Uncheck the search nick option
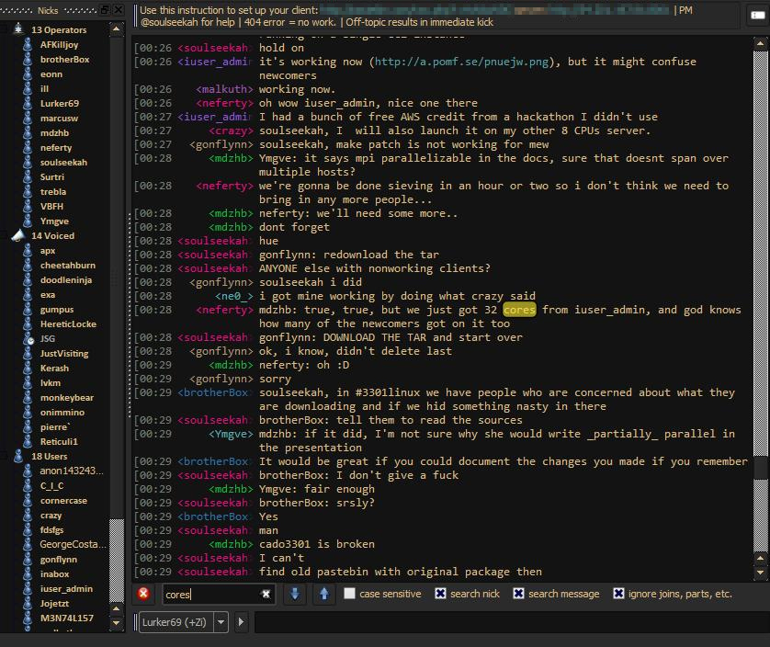The image size is (770, 647). [x=440, y=594]
